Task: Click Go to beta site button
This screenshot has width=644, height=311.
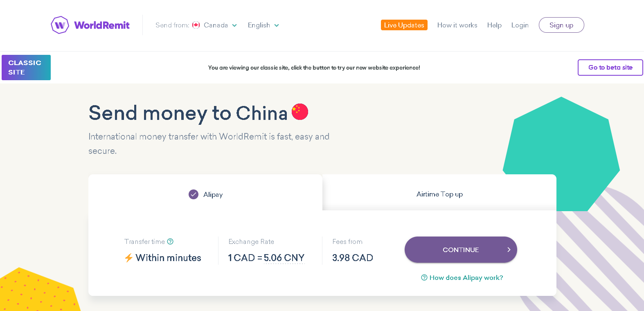Action: [x=610, y=68]
